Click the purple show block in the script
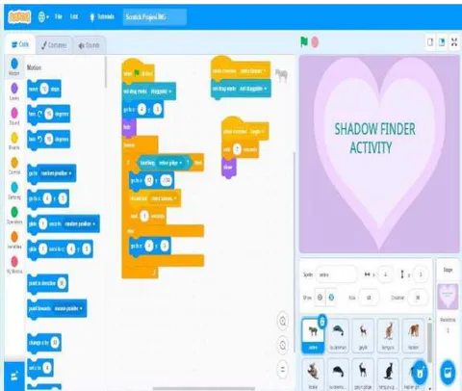This screenshot has width=462, height=391. click(228, 167)
